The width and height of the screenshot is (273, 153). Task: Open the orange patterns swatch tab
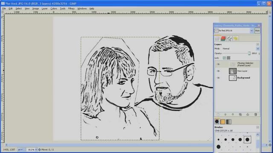point(223,122)
